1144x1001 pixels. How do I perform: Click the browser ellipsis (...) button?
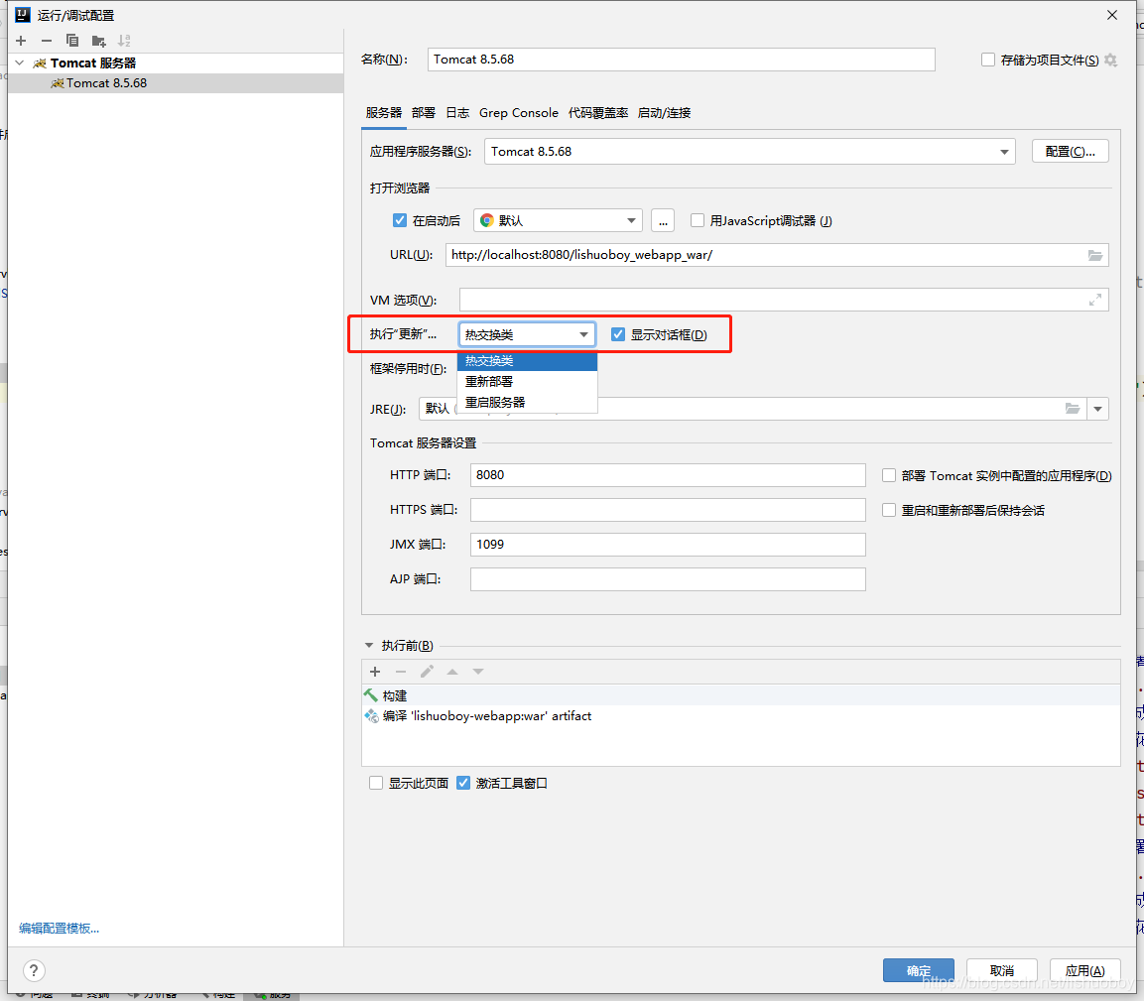pos(663,220)
